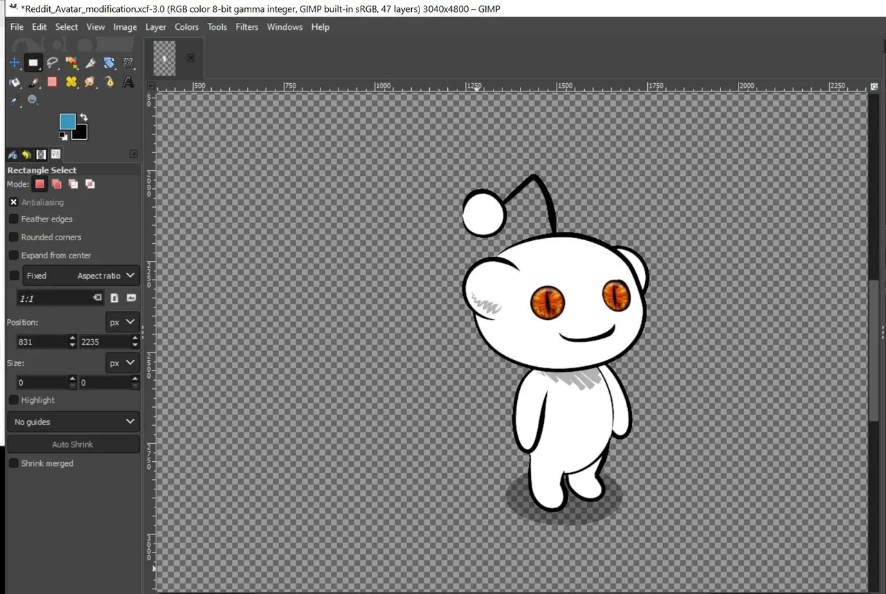886x594 pixels.
Task: Clear the 1:1 aspect ratio field
Action: [x=98, y=298]
